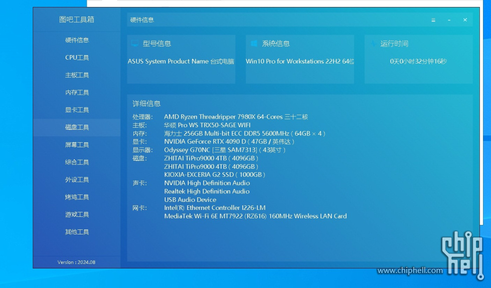Click the Realtek High Definition Audio line

point(207,191)
